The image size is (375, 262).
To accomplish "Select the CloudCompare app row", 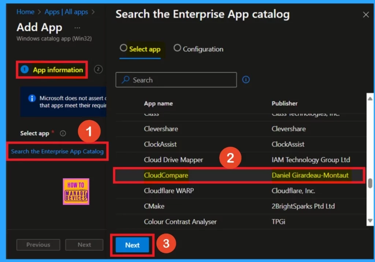I will tap(241, 175).
